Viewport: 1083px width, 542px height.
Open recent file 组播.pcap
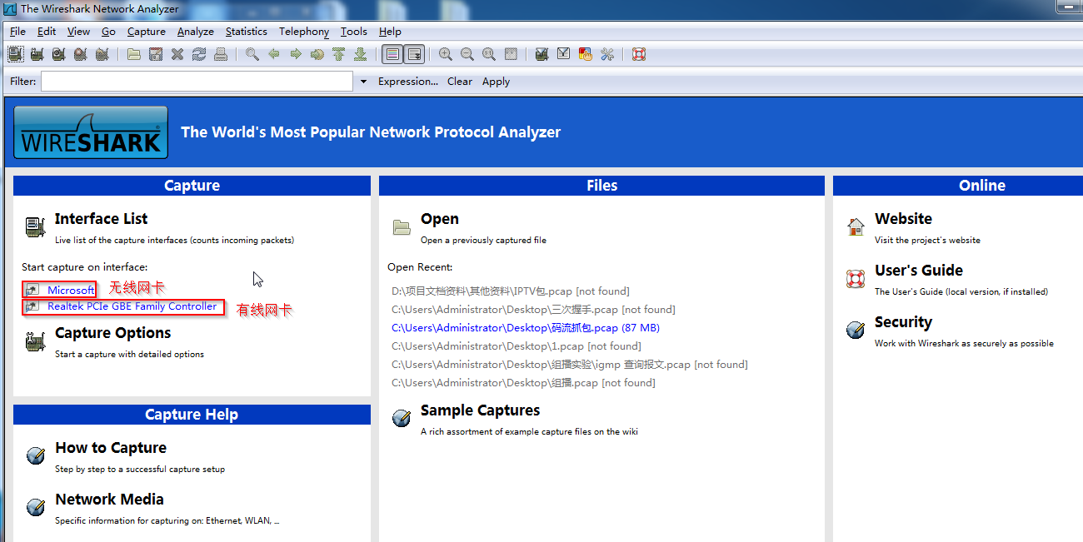tap(523, 383)
